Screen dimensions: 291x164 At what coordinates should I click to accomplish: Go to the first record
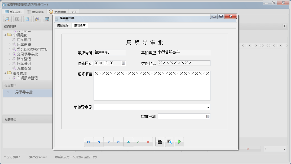(x=89, y=142)
